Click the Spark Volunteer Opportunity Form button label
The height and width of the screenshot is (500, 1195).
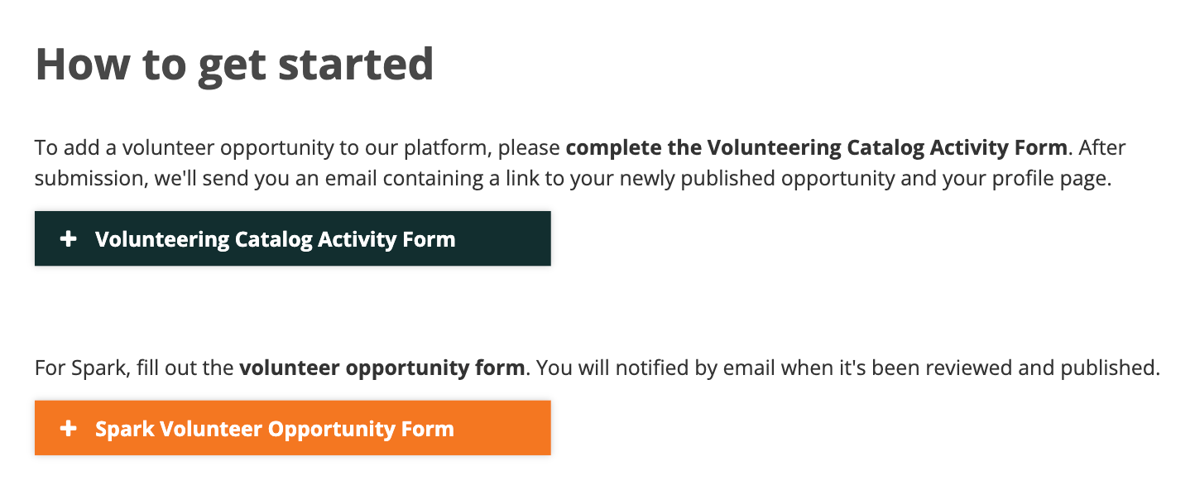point(275,428)
